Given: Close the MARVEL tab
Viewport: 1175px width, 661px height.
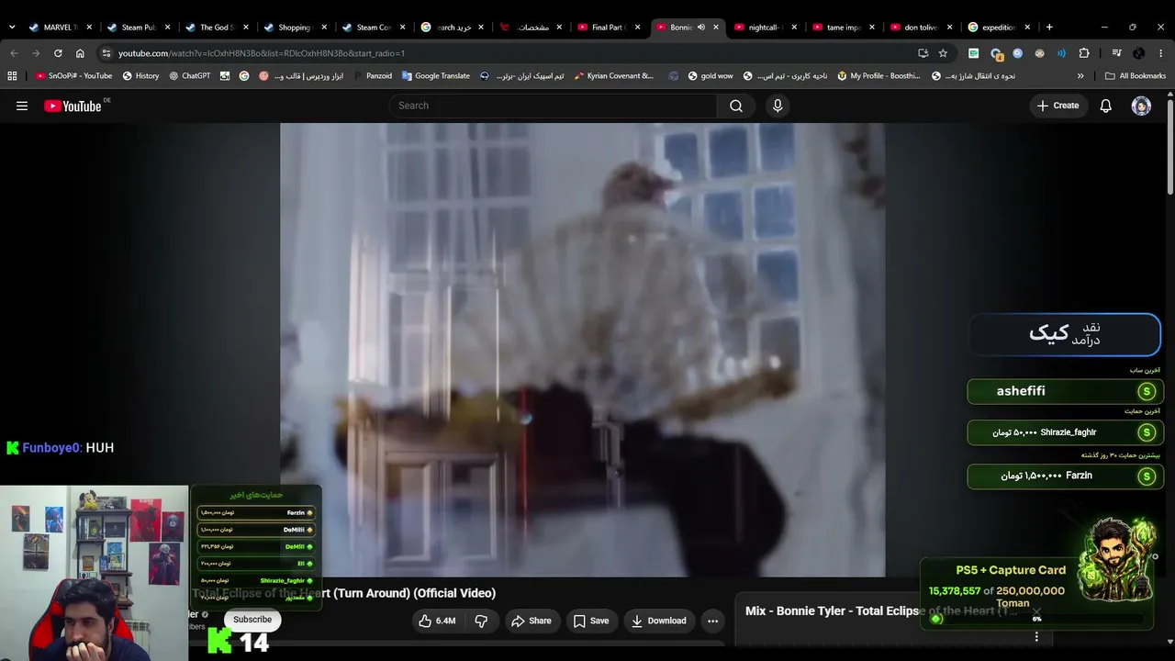Looking at the screenshot, I should click(89, 28).
